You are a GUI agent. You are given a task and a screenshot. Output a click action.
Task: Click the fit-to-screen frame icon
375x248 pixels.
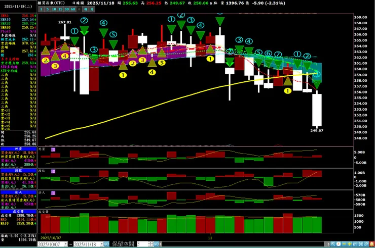pos(360,244)
